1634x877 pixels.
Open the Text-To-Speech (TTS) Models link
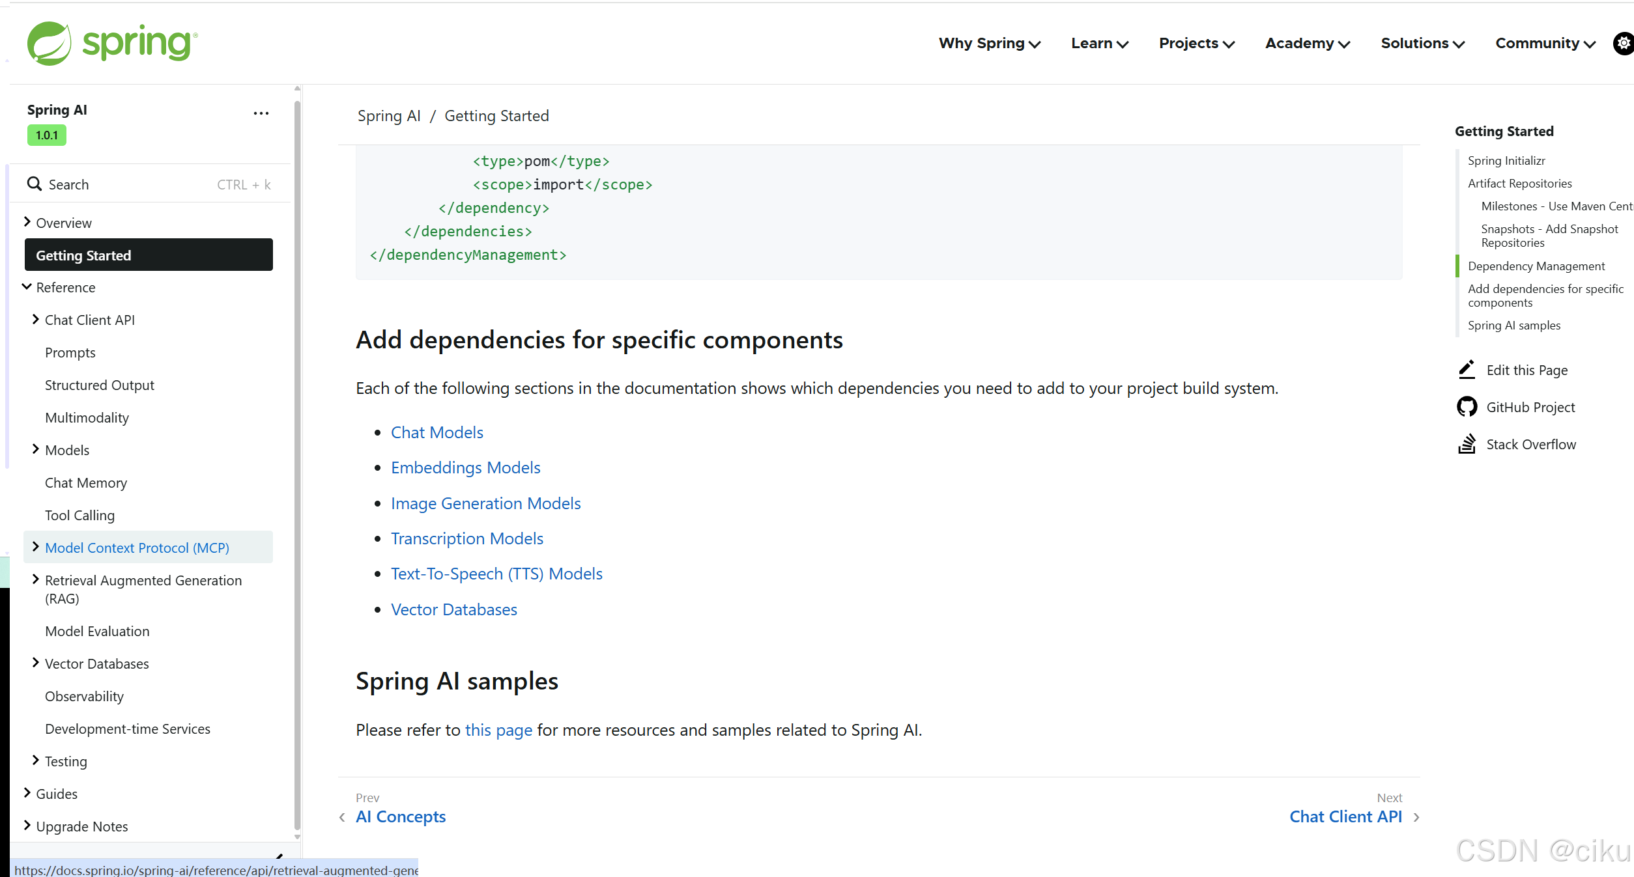click(497, 574)
